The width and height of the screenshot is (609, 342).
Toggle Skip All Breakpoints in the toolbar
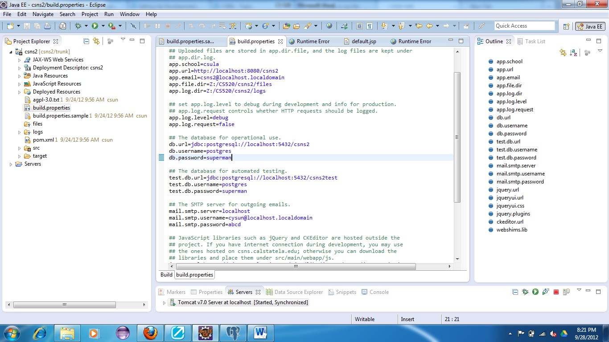[x=133, y=26]
